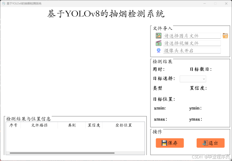232x161 pixels.
Task: Click the 类型 label
Action: [158, 88]
